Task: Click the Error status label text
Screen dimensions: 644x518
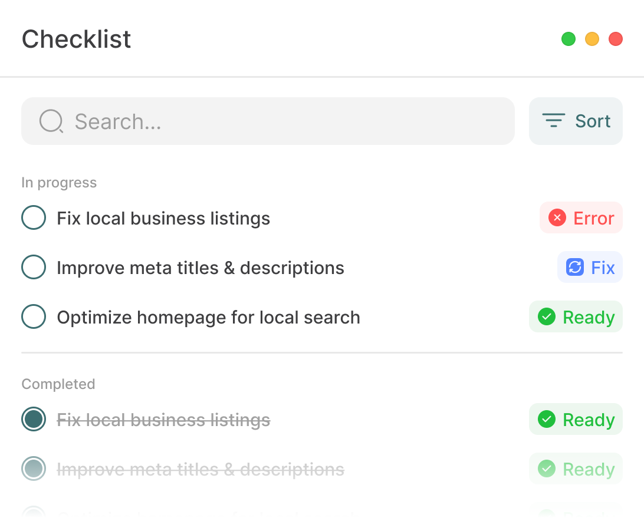Action: [x=594, y=219]
